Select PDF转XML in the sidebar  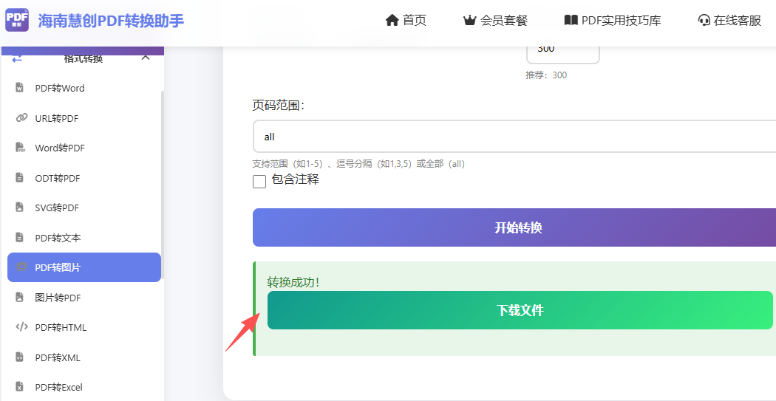[84, 357]
